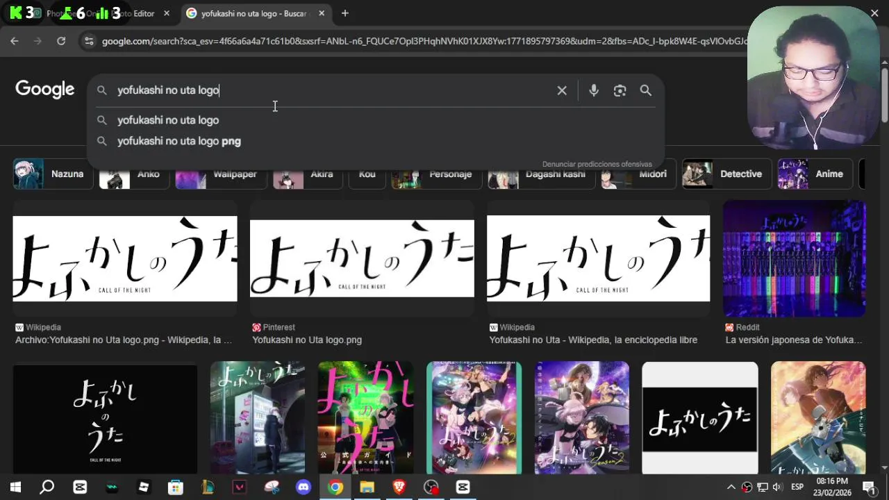This screenshot has width=889, height=500.
Task: Filter images by Anko chip
Action: [134, 174]
